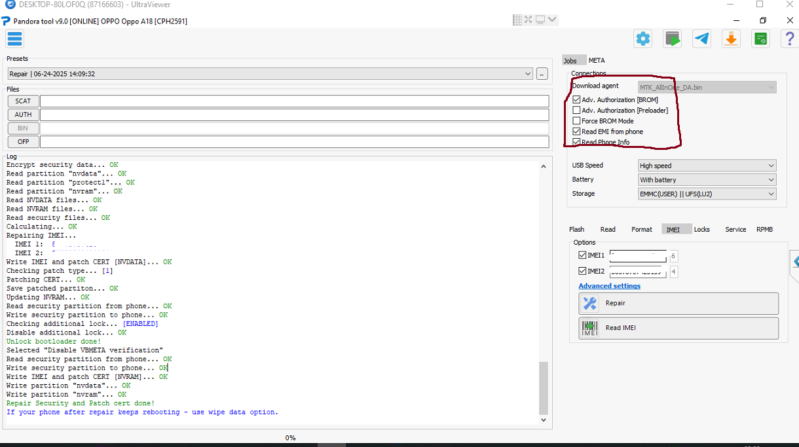Viewport: 799px width, 447px height.
Task: Click the window with green play icon
Action: coord(673,39)
